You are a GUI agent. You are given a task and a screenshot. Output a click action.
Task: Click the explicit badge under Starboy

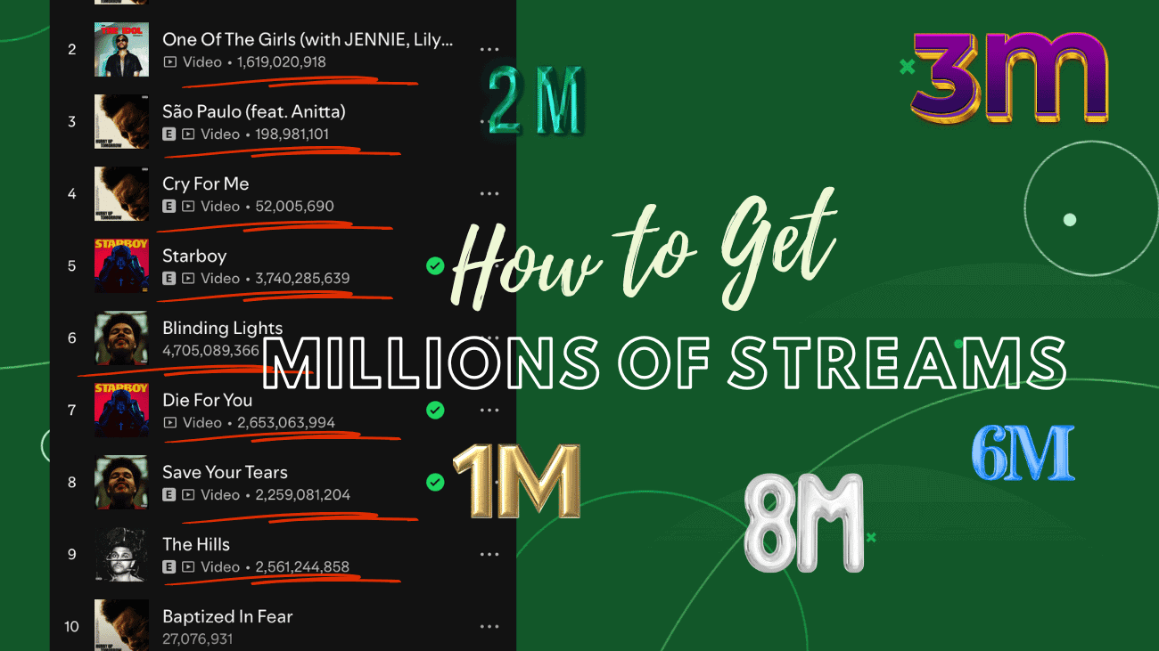[x=169, y=279]
